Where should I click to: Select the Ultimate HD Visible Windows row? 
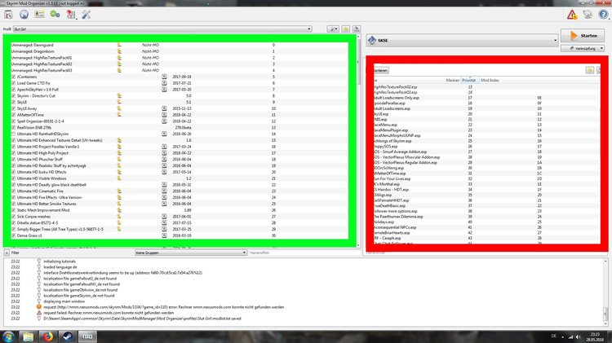coord(180,178)
